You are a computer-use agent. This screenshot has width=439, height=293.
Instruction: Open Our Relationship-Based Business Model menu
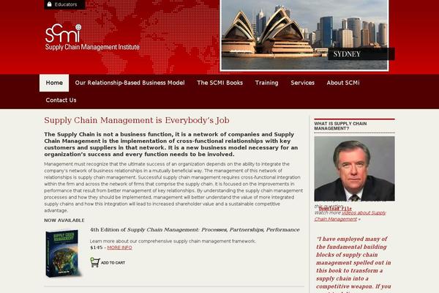pyautogui.click(x=130, y=83)
